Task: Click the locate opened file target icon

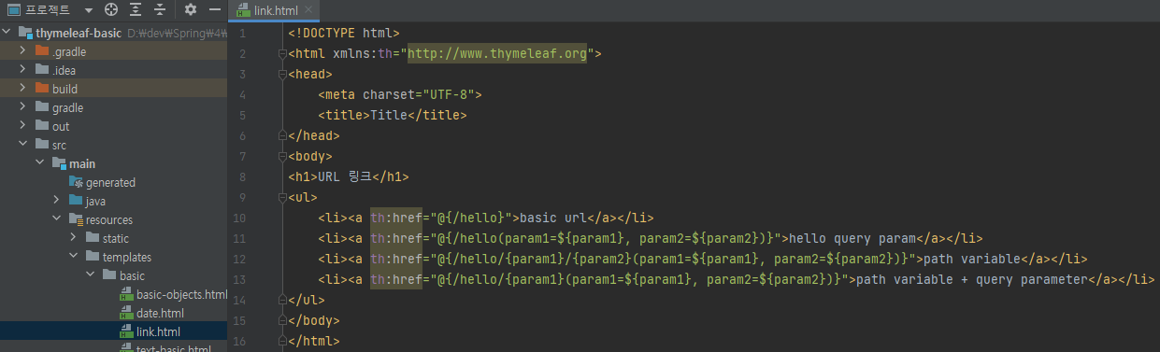Action: [x=111, y=9]
